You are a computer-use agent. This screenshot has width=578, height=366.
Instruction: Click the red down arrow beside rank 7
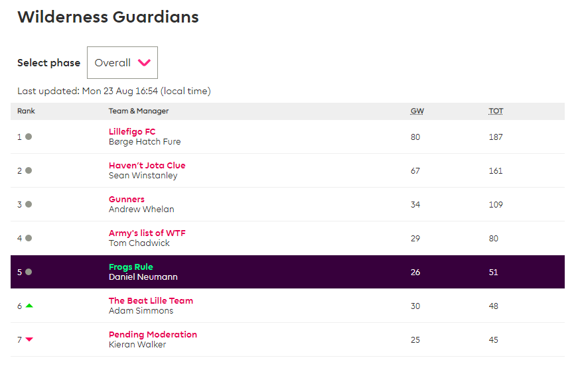click(29, 339)
